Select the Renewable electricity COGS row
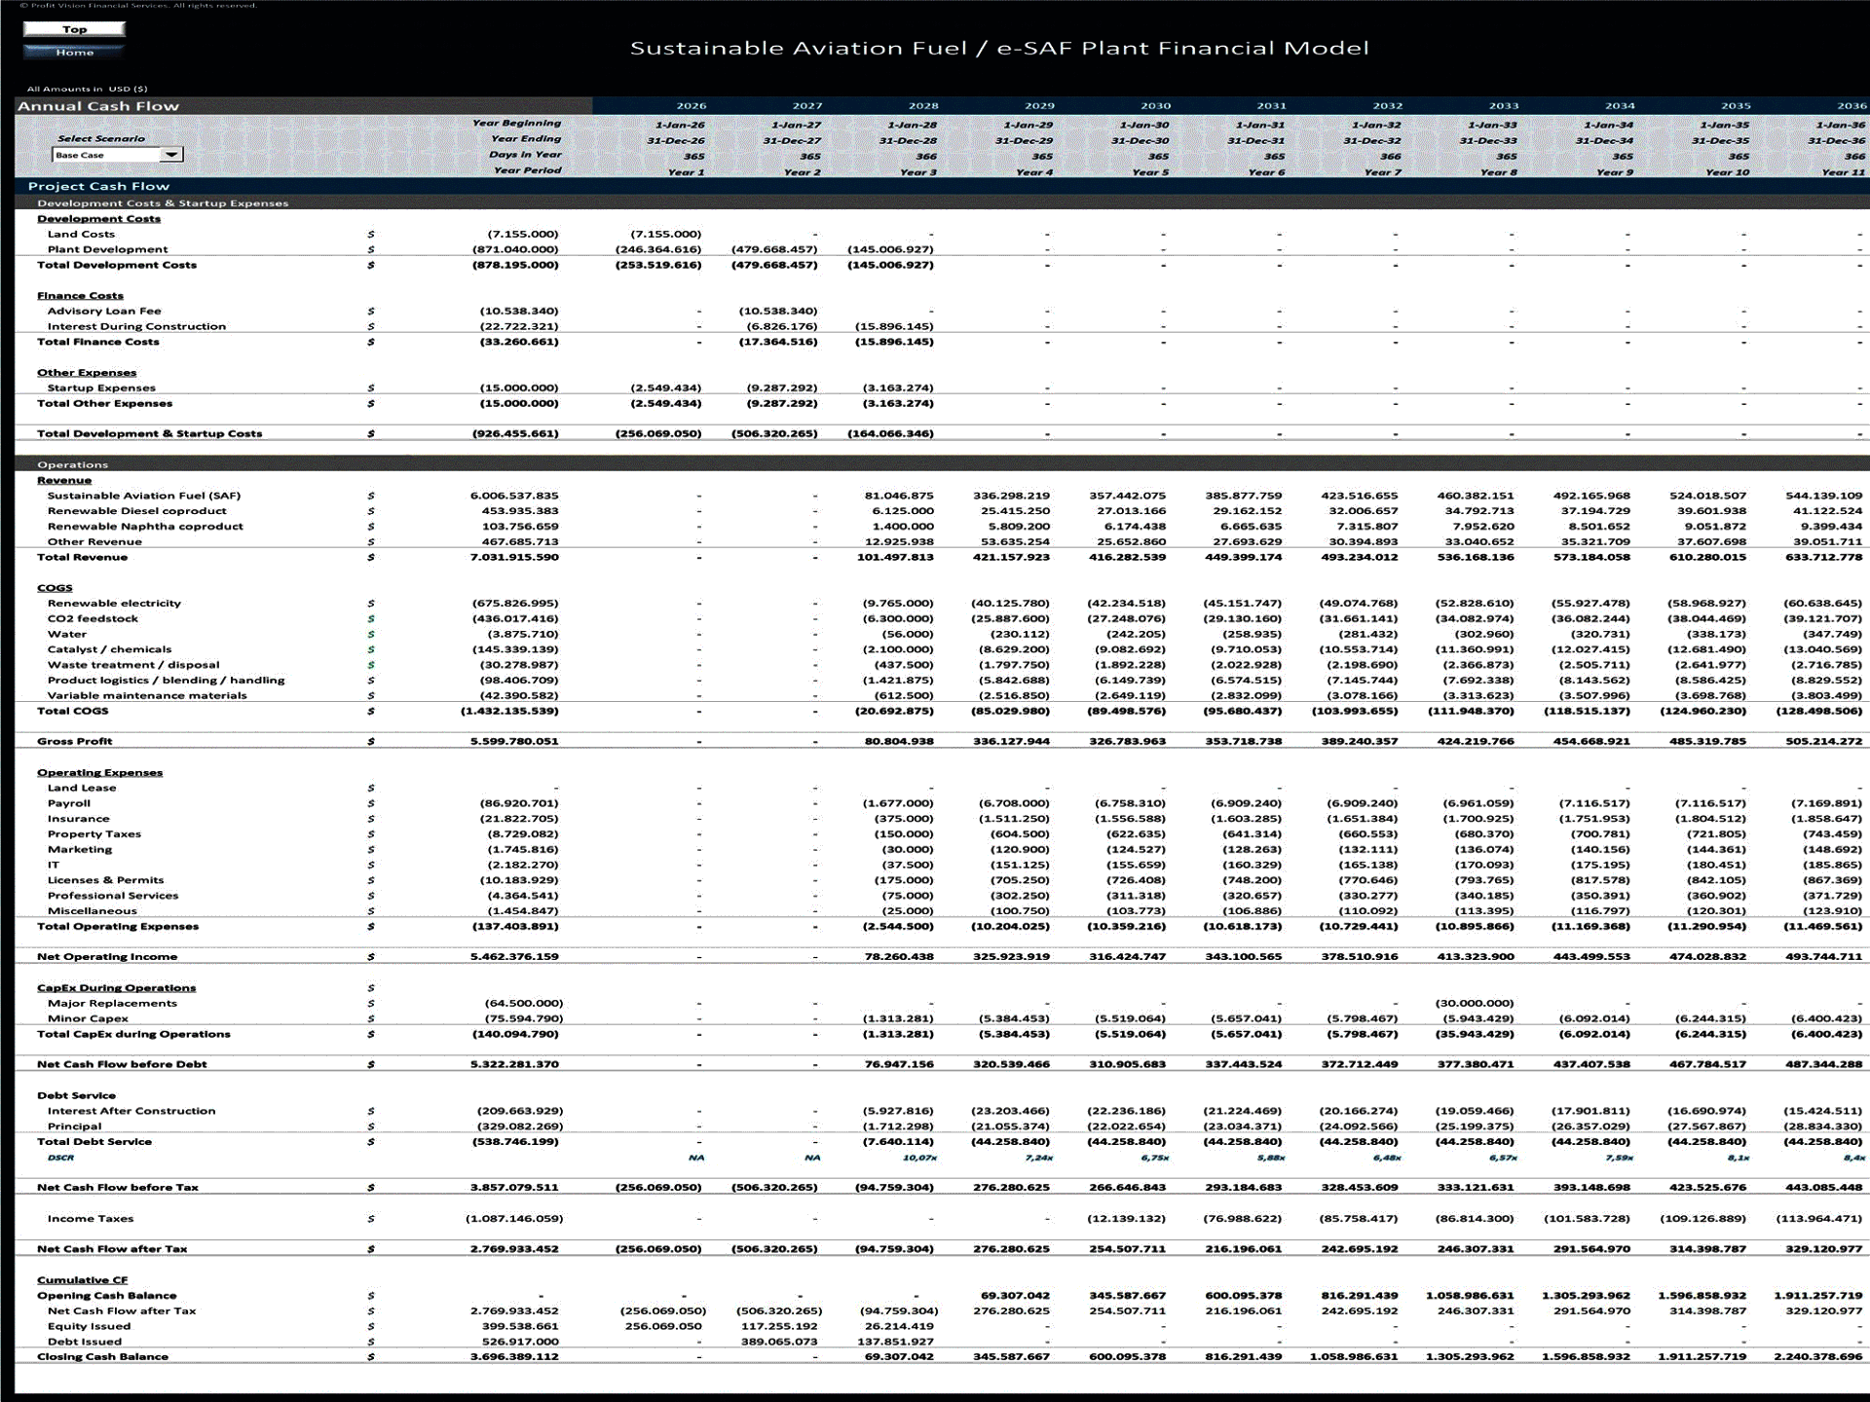 click(114, 604)
